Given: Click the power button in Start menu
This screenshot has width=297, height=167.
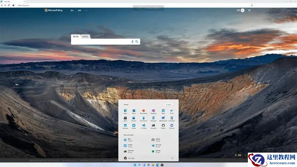Looking at the screenshot, I should click(x=172, y=158).
